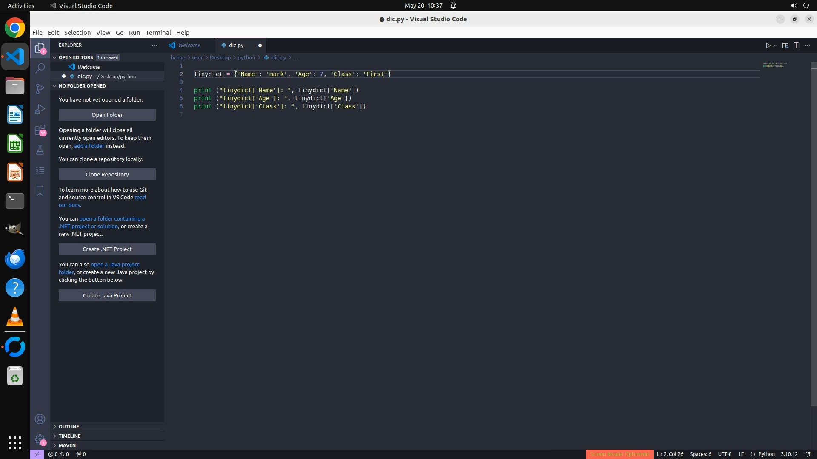Click the 'add a folder' link

point(89,146)
